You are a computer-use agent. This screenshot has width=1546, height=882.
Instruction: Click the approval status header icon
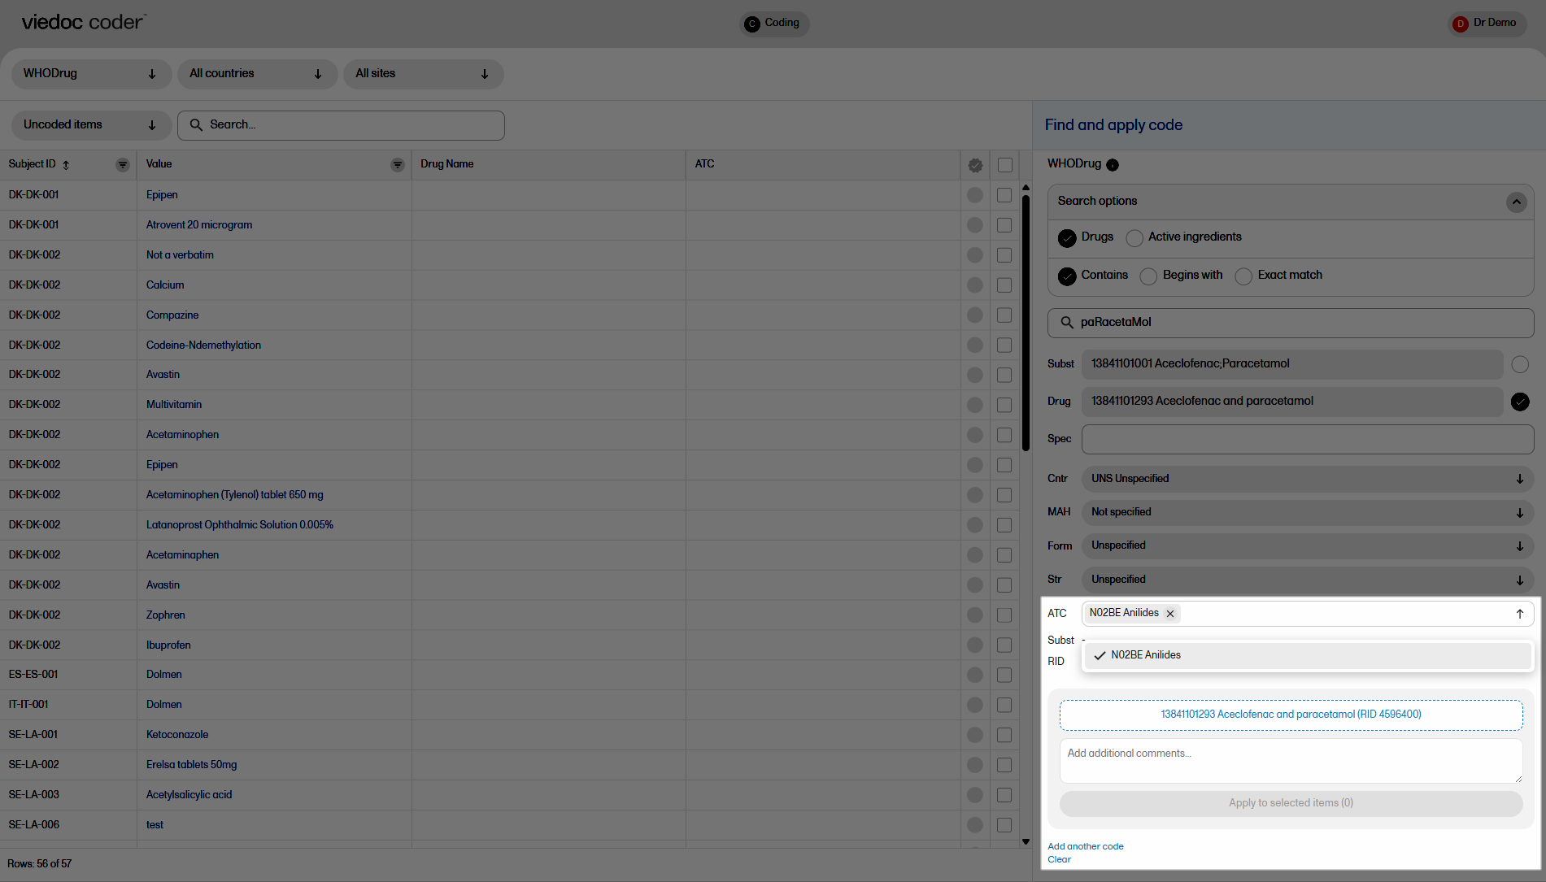pos(975,165)
